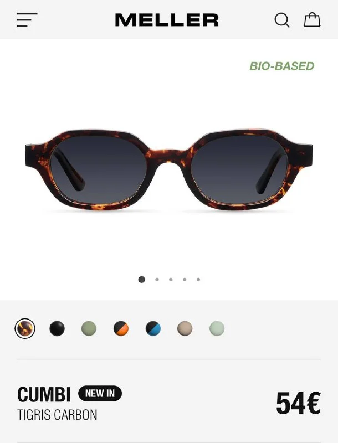The height and width of the screenshot is (443, 338).
Task: Select the beige sand color swatch
Action: (185, 328)
